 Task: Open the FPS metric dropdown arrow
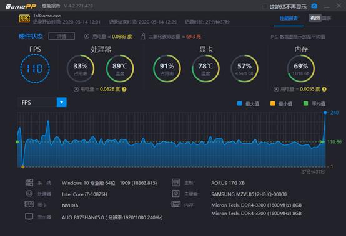[62, 103]
